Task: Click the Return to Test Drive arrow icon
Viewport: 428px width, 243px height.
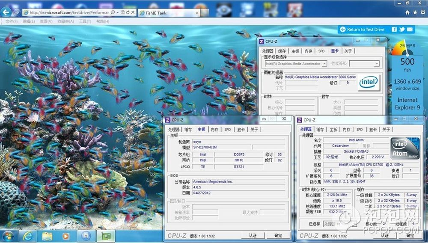Action: (343, 30)
